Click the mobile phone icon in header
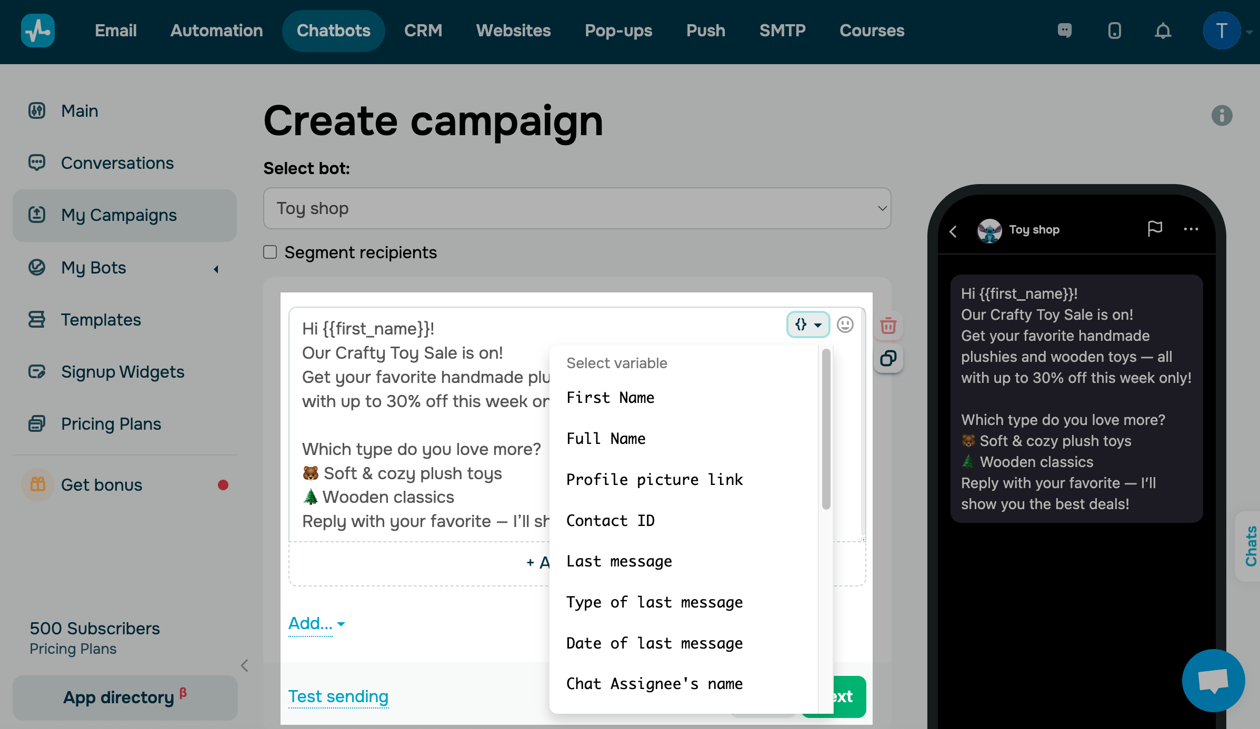The image size is (1260, 729). tap(1114, 31)
